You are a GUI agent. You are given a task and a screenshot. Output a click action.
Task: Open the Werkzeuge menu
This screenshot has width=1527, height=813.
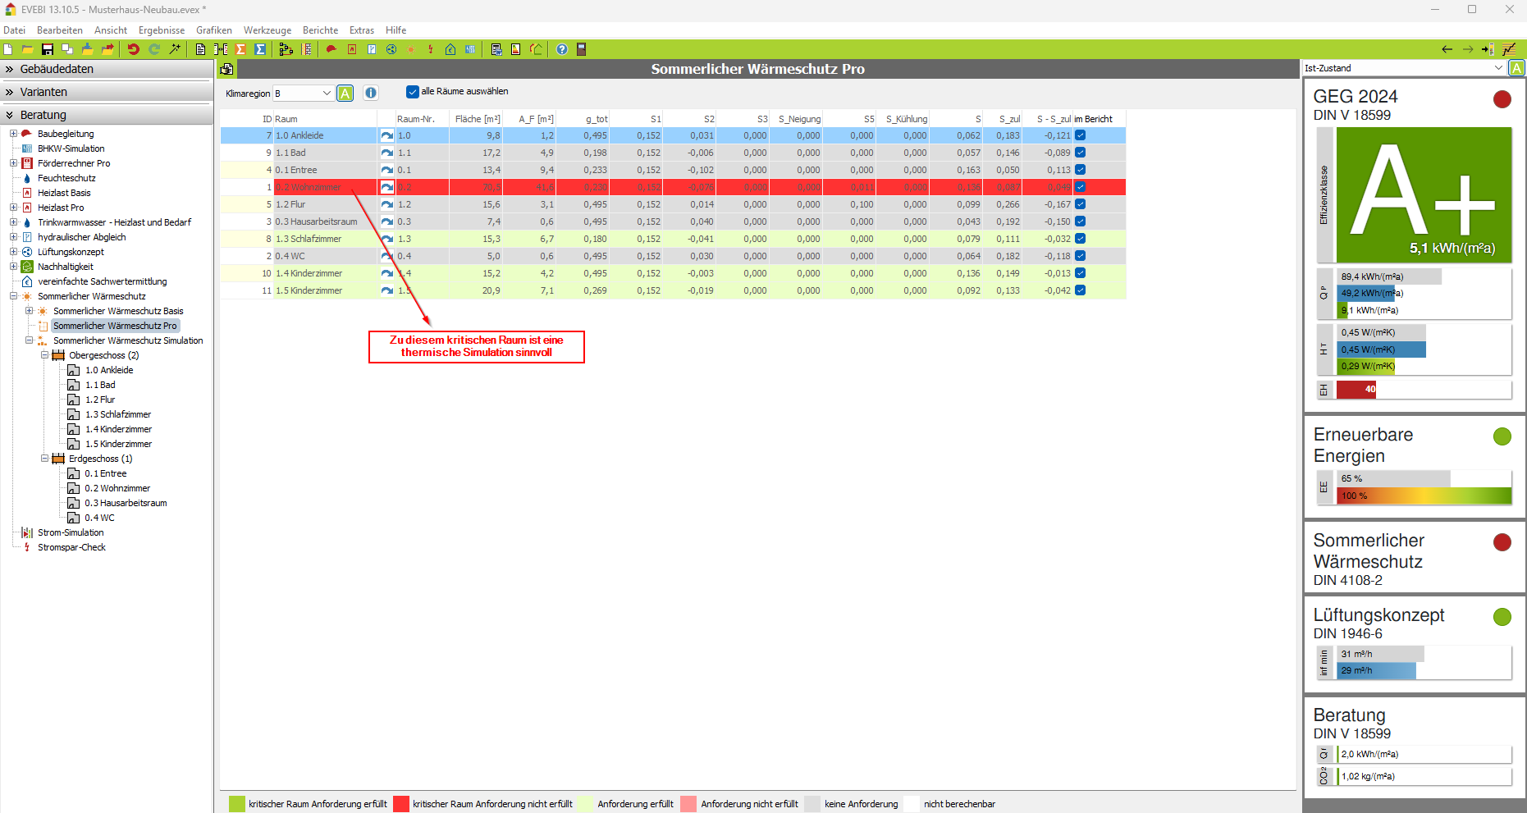[267, 30]
